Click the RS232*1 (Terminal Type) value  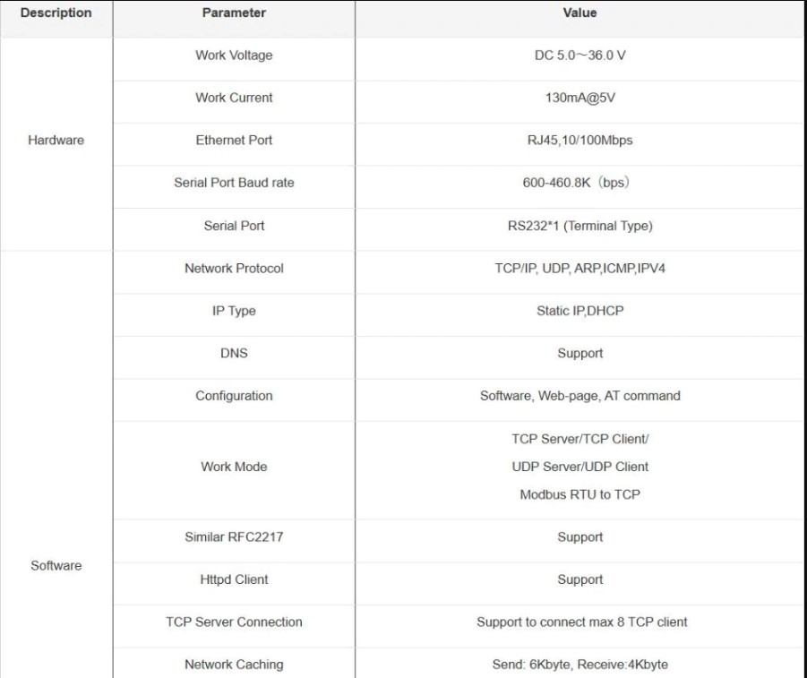pos(580,226)
